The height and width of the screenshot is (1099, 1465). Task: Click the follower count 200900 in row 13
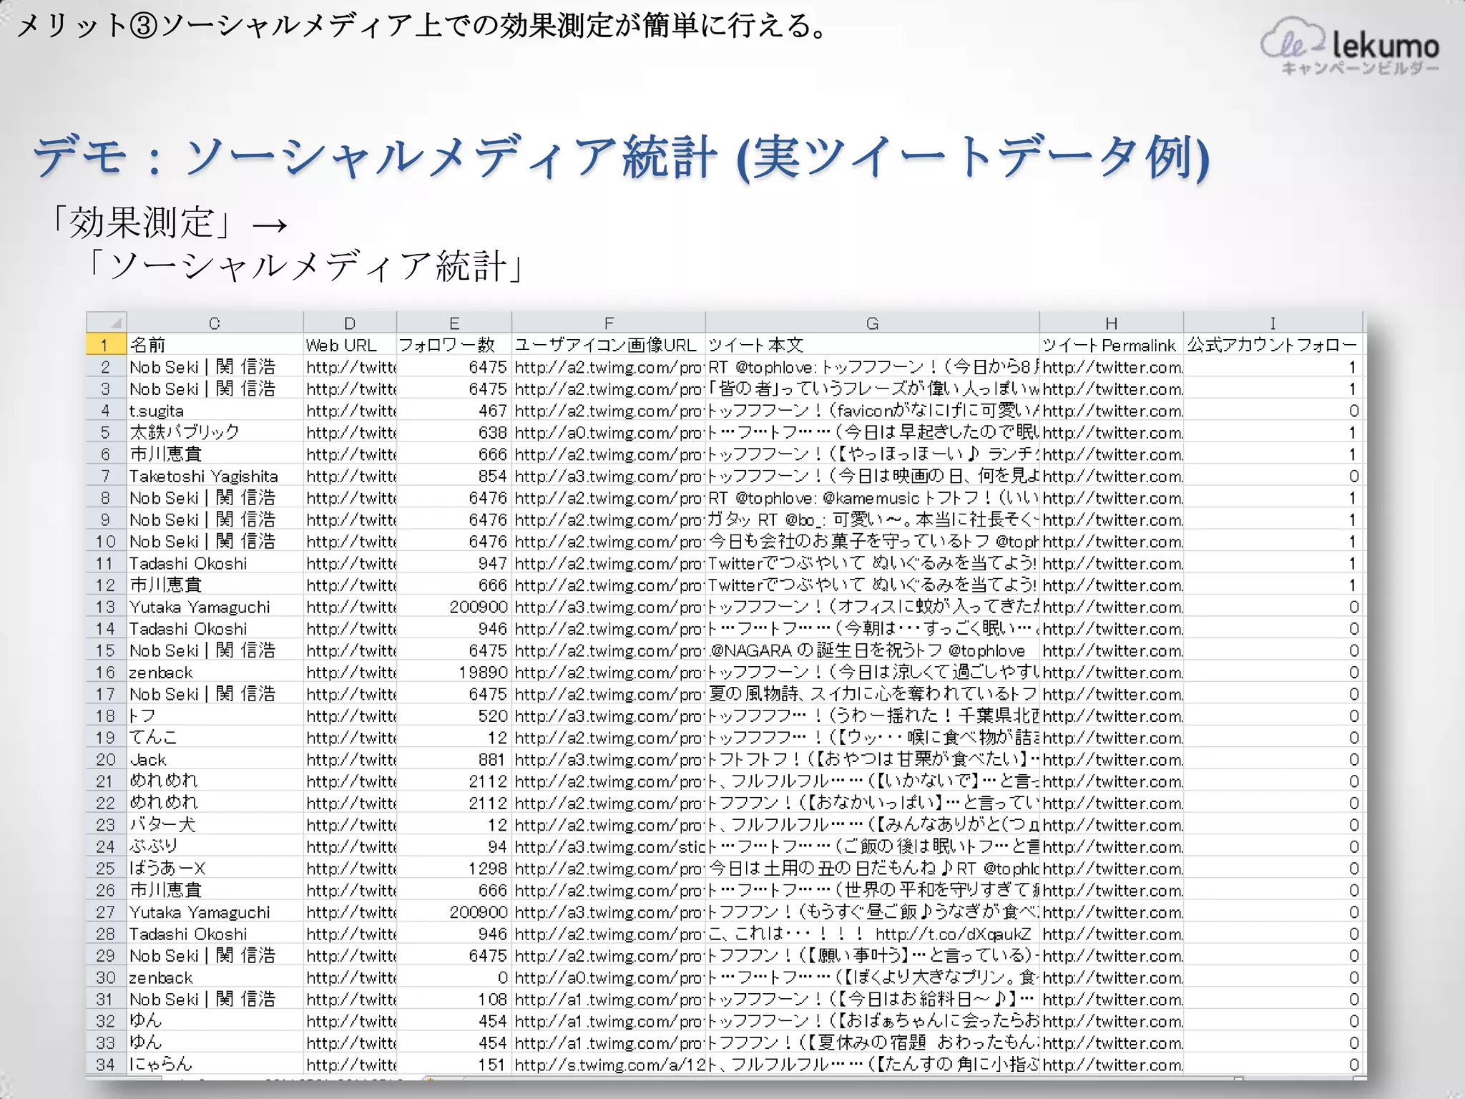coord(478,607)
